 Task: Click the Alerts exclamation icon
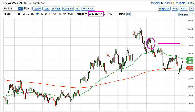point(172,3)
